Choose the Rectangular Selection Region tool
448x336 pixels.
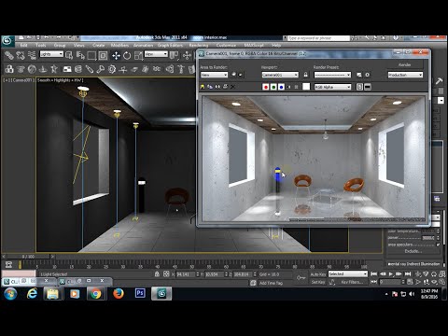[x=91, y=56]
